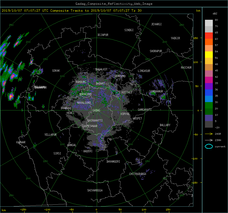Click the YADGIR city label
This screenshot has height=213, width=228.
click(175, 38)
